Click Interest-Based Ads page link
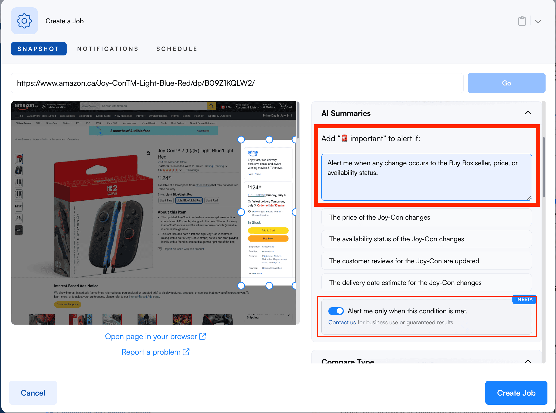The height and width of the screenshot is (413, 556). tap(144, 297)
